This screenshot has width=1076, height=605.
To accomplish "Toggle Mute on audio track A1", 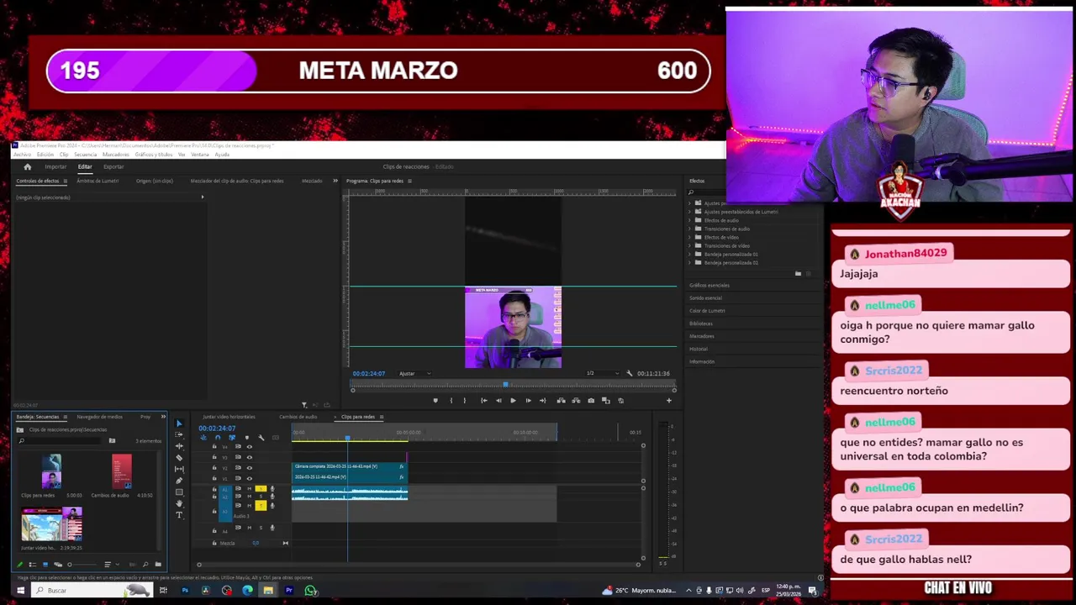I will coord(250,489).
